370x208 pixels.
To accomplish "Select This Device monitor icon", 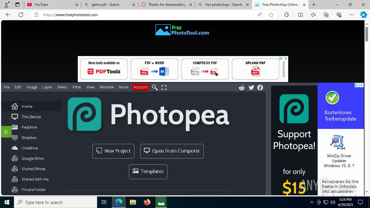I will click(15, 117).
